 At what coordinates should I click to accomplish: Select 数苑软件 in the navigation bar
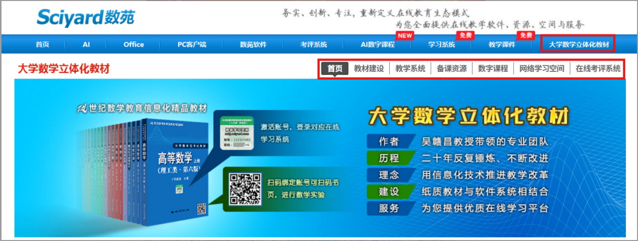[x=253, y=44]
